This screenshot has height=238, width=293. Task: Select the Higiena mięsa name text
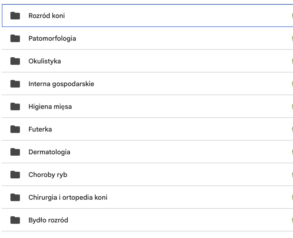[50, 106]
